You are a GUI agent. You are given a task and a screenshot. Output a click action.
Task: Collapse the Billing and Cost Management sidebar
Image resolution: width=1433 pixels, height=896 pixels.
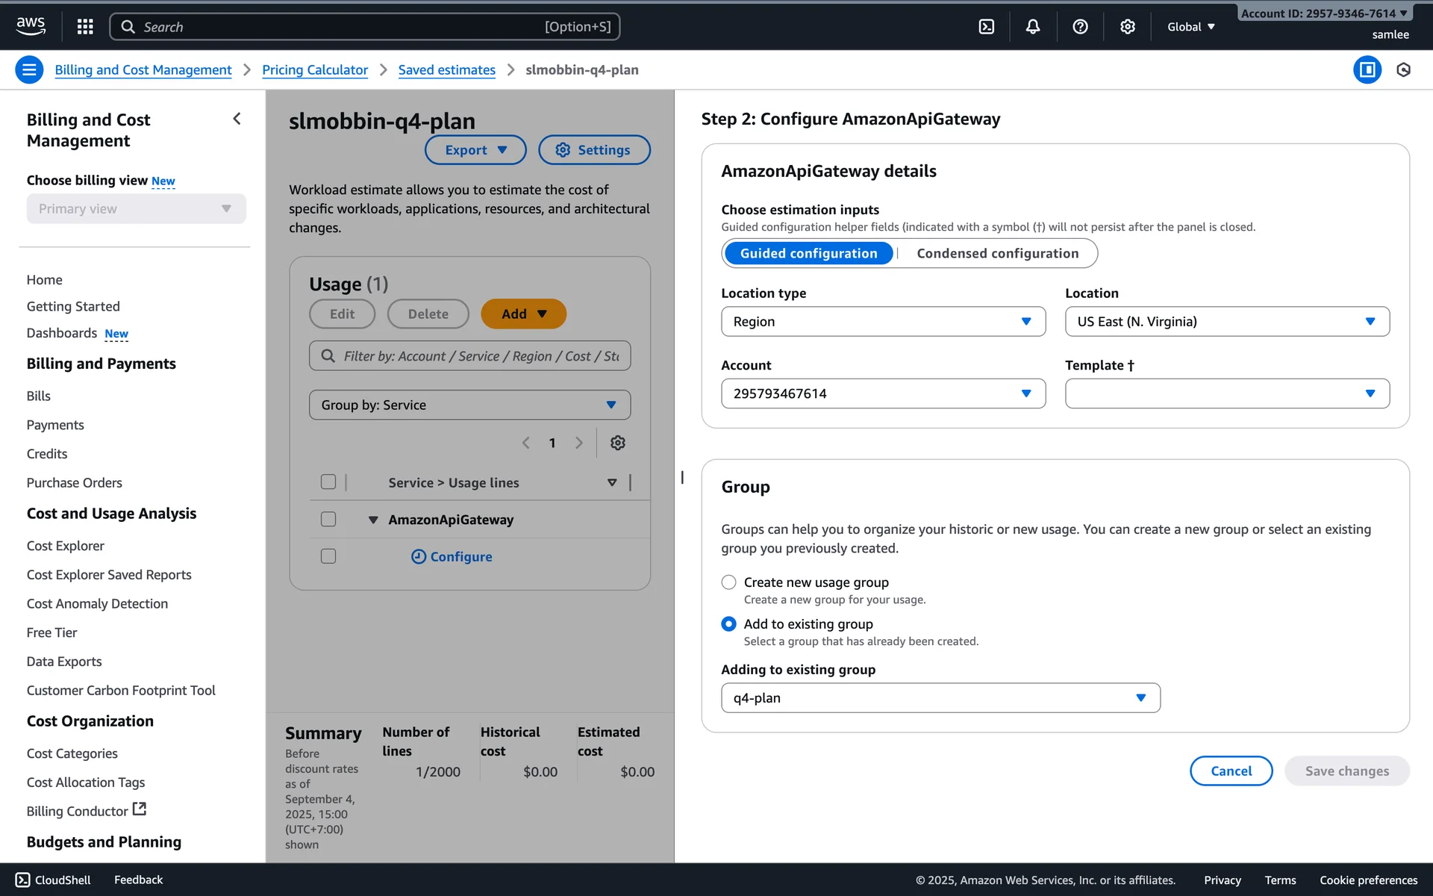tap(237, 119)
